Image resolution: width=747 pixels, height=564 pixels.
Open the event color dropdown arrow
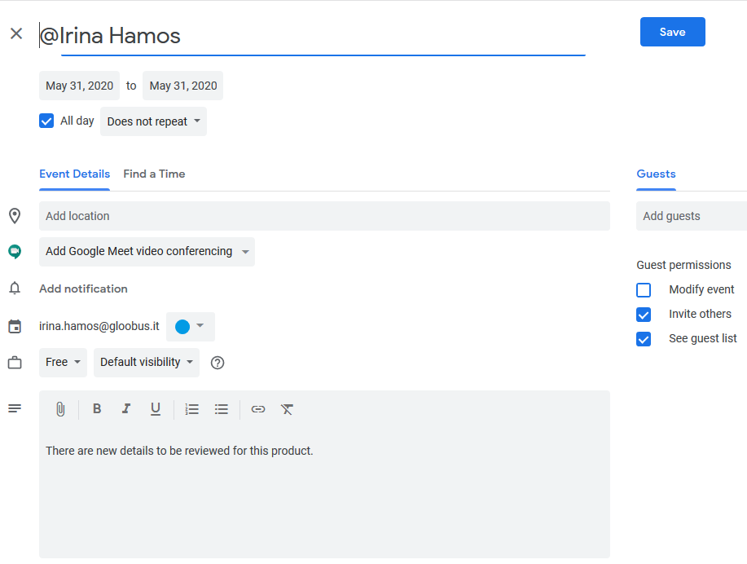[x=200, y=326]
